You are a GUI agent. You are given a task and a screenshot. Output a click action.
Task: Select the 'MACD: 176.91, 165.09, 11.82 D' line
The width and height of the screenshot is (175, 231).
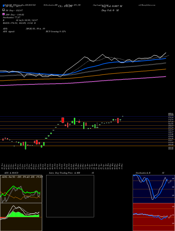[x=19, y=23]
